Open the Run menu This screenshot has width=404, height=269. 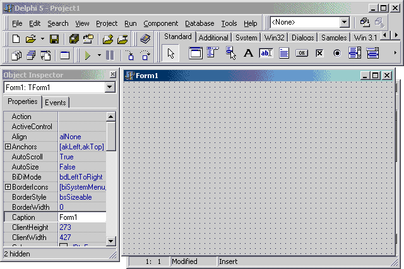tap(131, 23)
